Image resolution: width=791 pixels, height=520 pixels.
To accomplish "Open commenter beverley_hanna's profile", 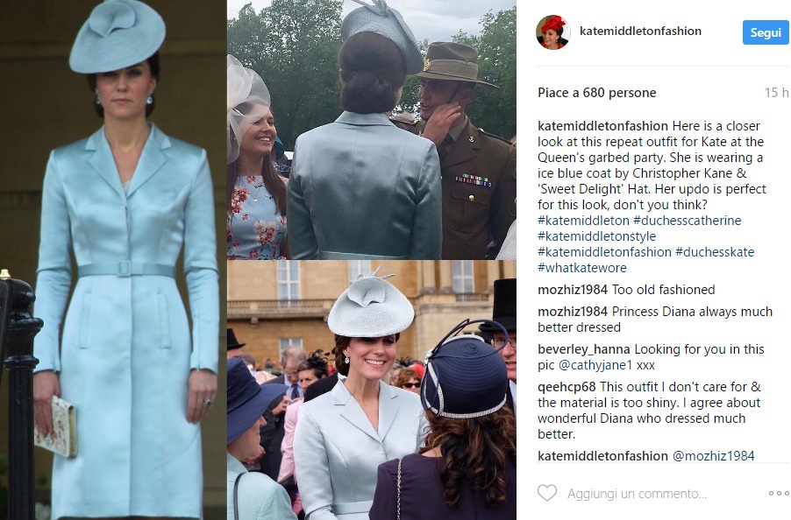I will click(584, 349).
